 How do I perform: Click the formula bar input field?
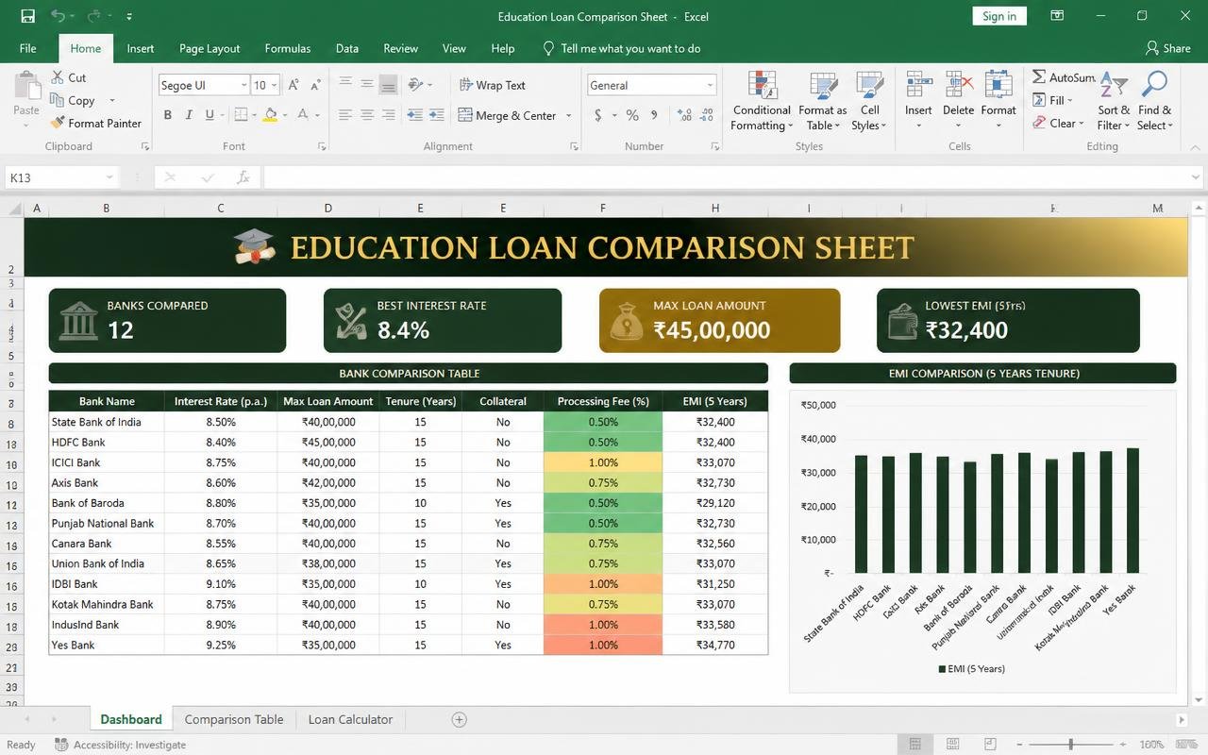[x=726, y=177]
